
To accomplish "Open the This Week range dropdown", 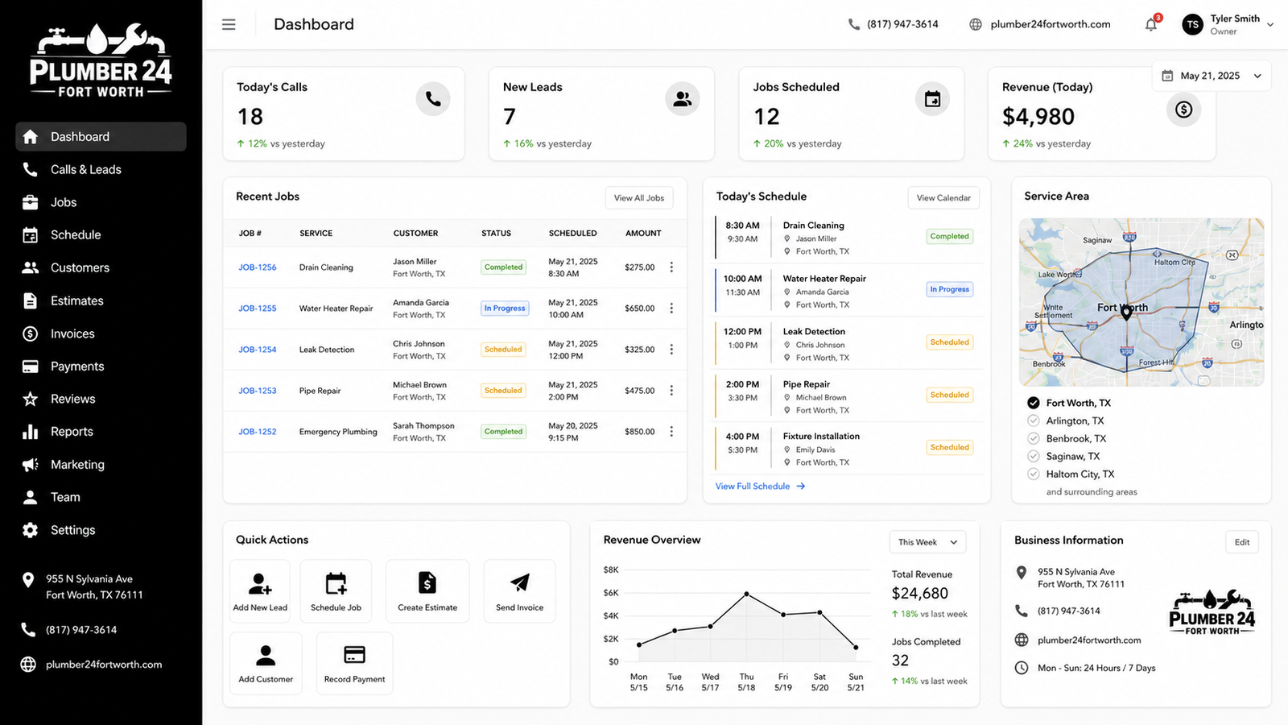I will 927,542.
